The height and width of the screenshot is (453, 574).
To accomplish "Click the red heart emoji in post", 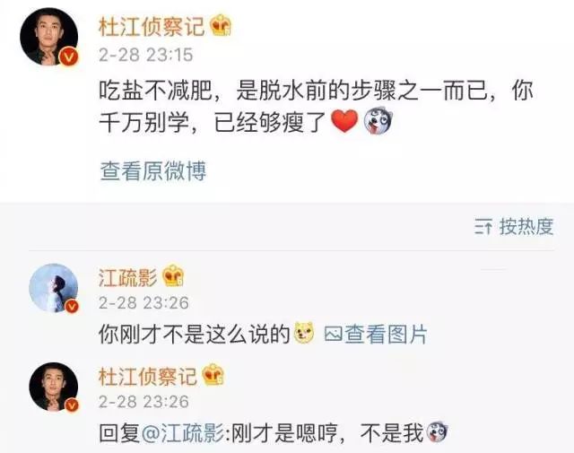I will coord(344,121).
